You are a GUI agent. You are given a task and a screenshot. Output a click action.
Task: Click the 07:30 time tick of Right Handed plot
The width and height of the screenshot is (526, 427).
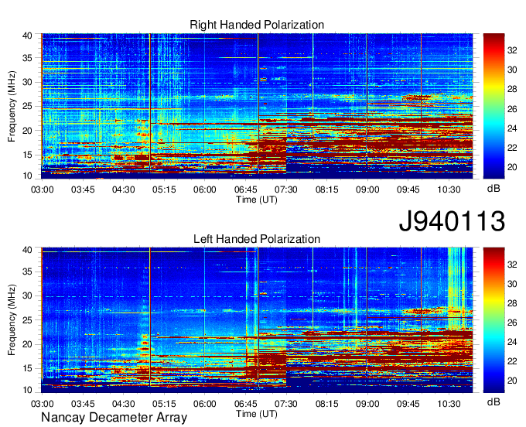coord(286,190)
